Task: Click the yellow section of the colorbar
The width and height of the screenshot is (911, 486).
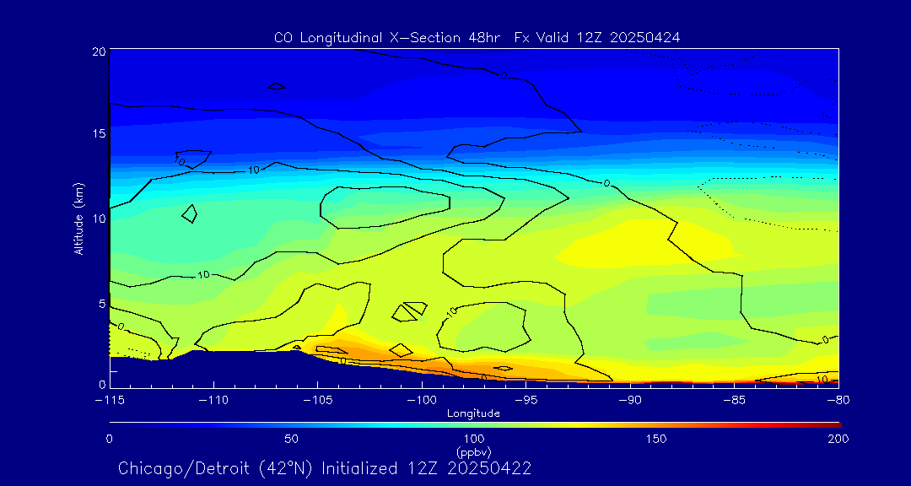Action: click(x=581, y=425)
